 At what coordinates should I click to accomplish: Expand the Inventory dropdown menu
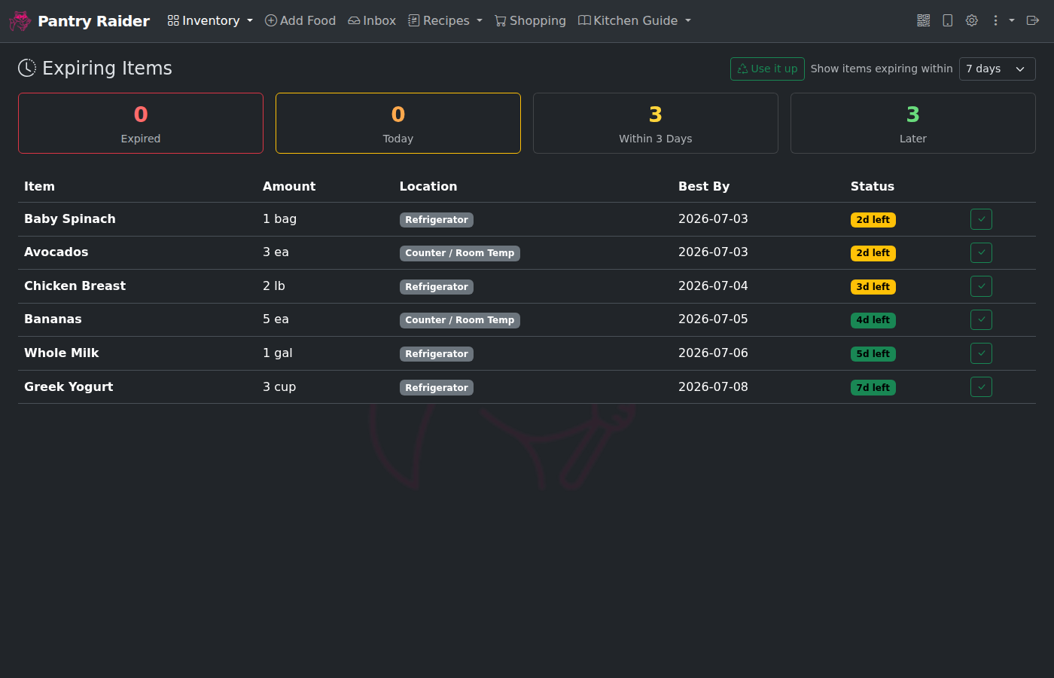pyautogui.click(x=210, y=21)
